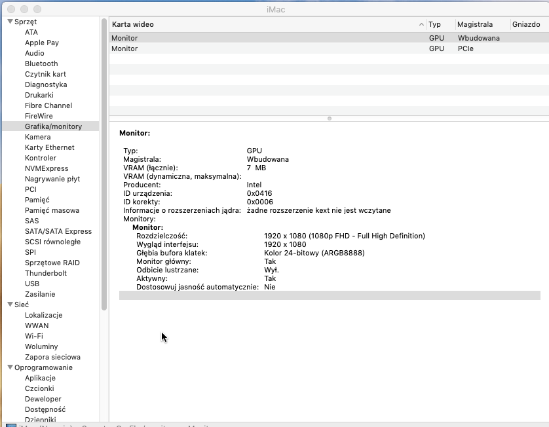Click the Oprogramowanie section header
Viewport: 549px width, 427px height.
pyautogui.click(x=43, y=368)
